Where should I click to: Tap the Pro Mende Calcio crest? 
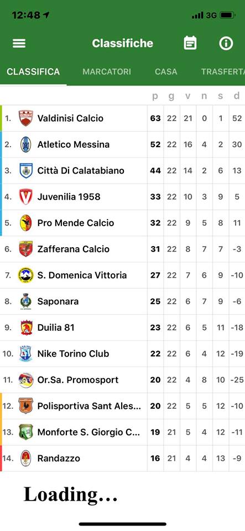point(26,223)
